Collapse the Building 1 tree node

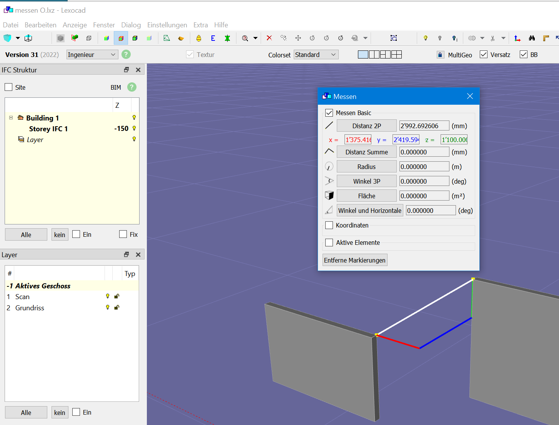pos(11,118)
